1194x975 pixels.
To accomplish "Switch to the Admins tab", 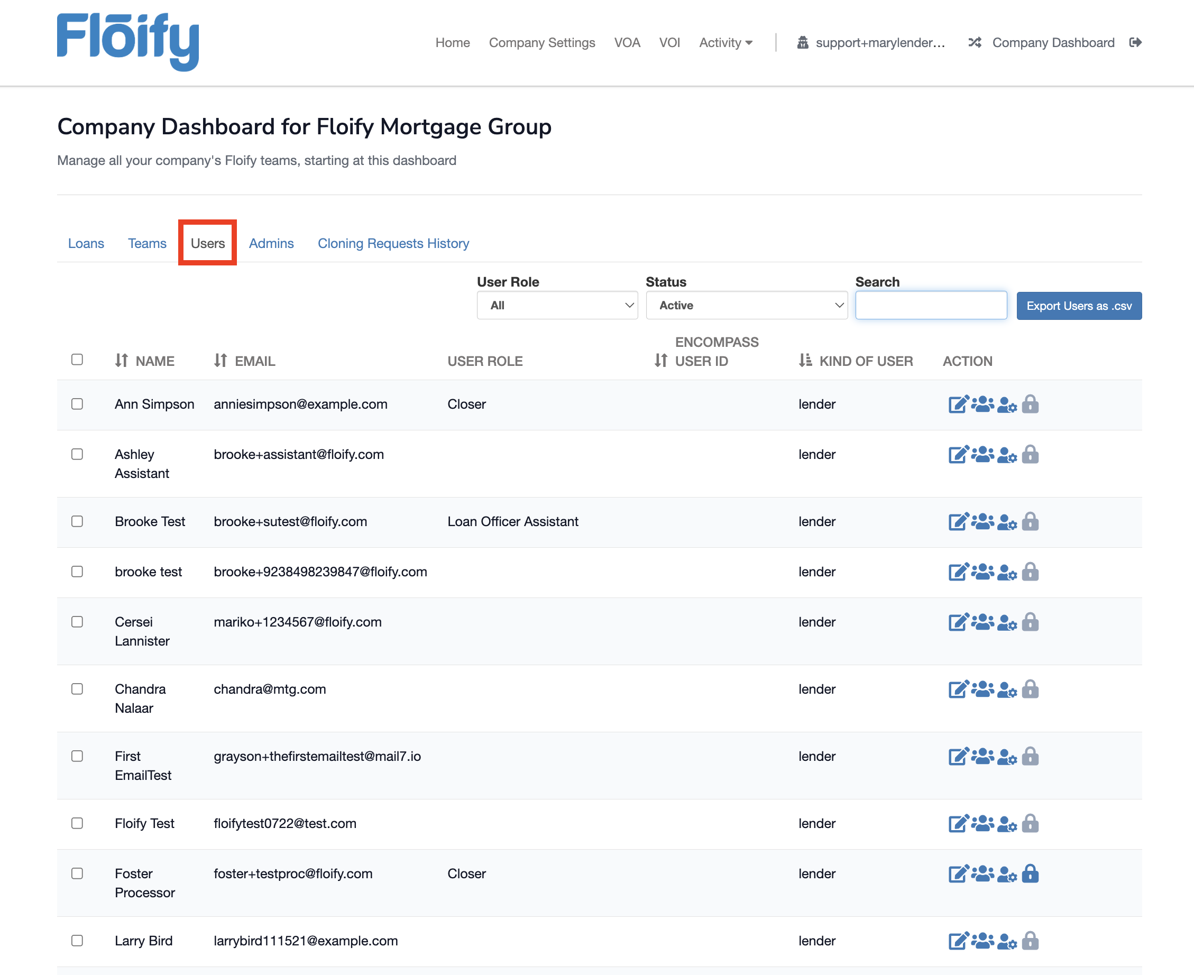I will pos(271,243).
